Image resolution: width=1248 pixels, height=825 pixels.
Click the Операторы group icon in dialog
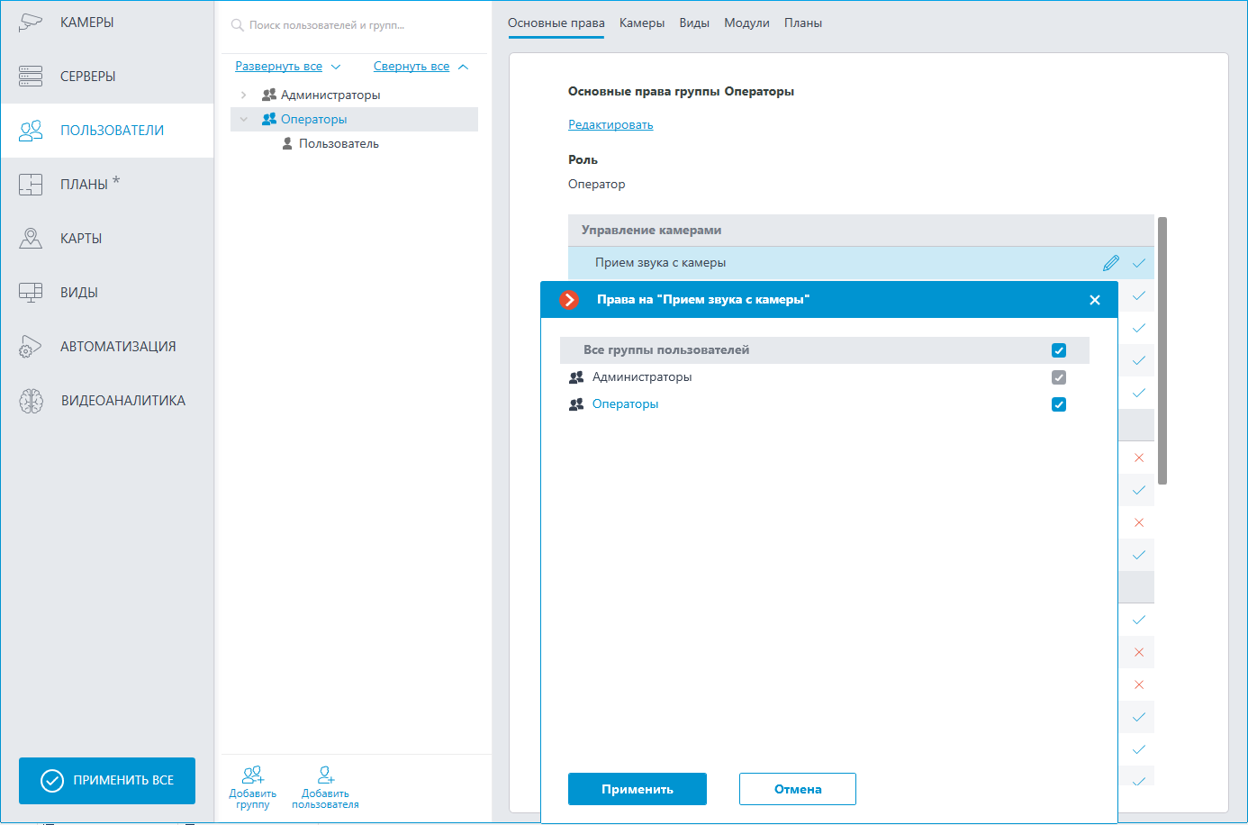(x=576, y=404)
